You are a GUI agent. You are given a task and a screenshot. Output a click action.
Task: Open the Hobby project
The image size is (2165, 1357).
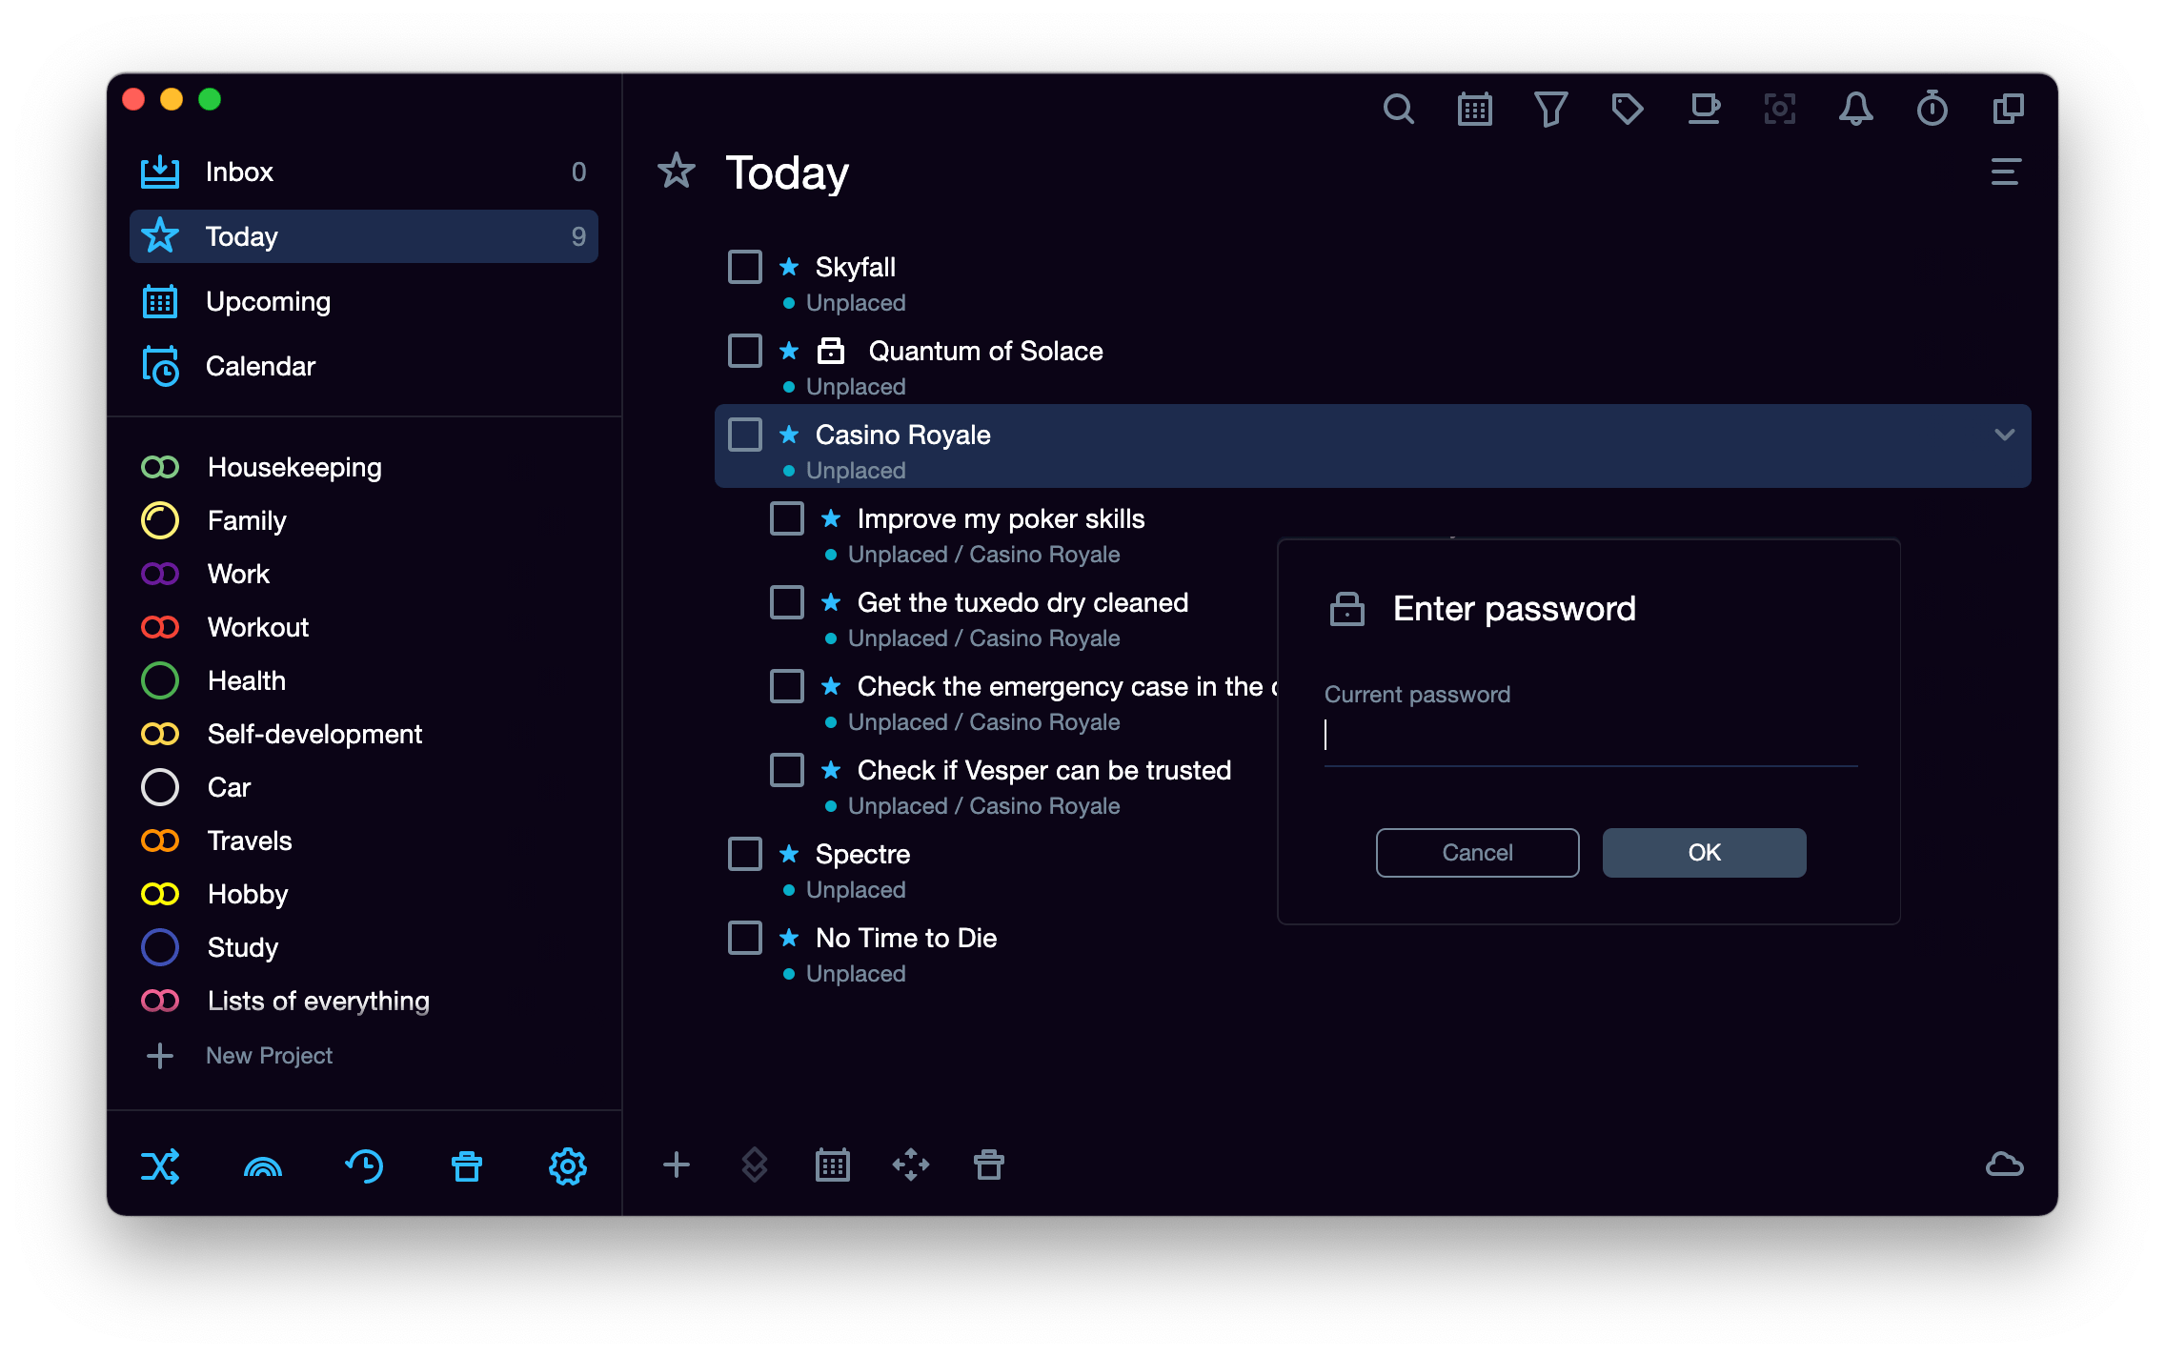pos(364,894)
